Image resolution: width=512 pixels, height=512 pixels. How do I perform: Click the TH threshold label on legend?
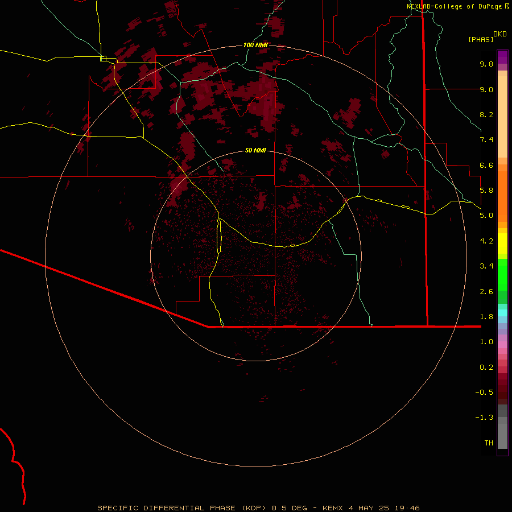[489, 443]
